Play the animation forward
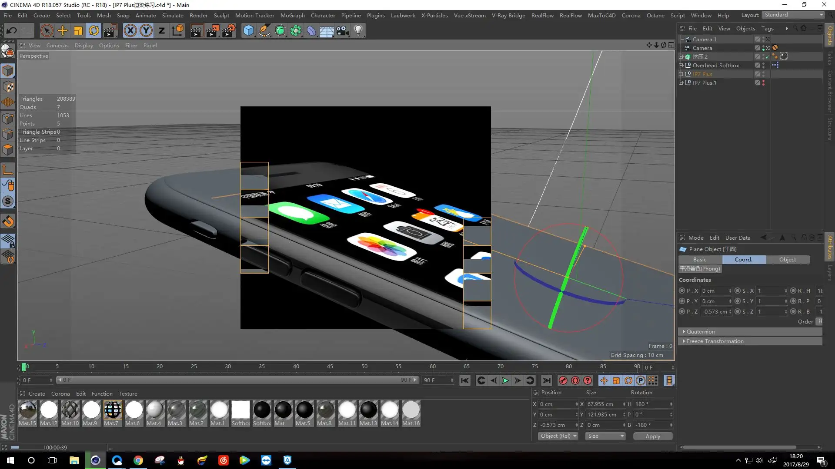Viewport: 835px width, 469px height. (505, 380)
